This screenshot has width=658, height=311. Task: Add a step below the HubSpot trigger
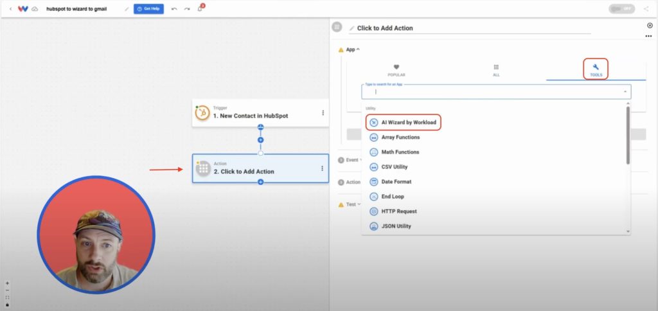[x=261, y=140]
